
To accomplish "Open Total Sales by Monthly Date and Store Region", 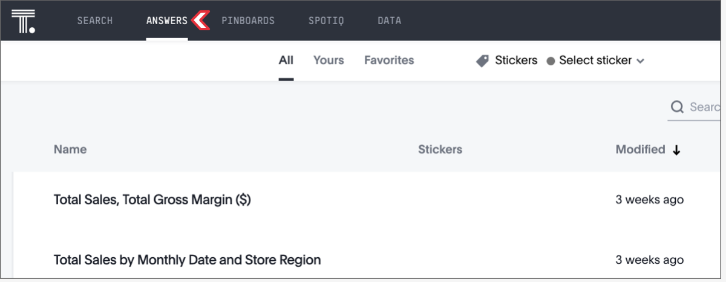I will [x=187, y=260].
